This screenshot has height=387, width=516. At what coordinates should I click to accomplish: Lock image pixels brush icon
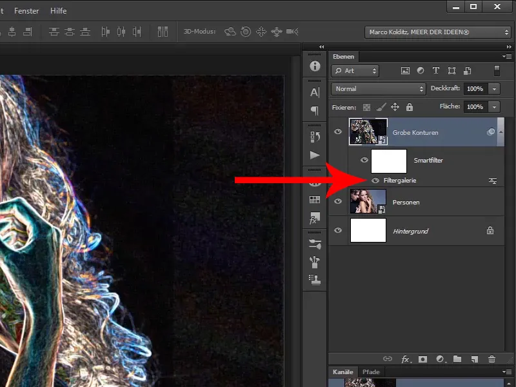click(381, 107)
